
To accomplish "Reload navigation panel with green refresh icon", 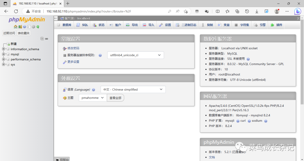I will (38, 27).
